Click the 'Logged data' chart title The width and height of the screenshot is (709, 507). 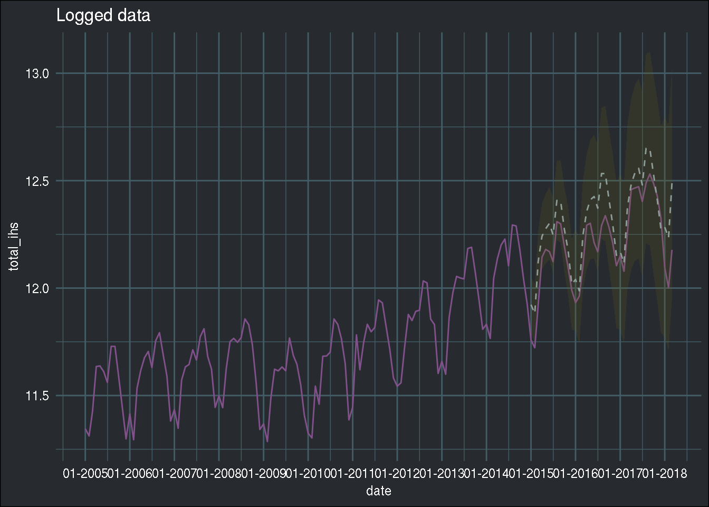pos(103,16)
